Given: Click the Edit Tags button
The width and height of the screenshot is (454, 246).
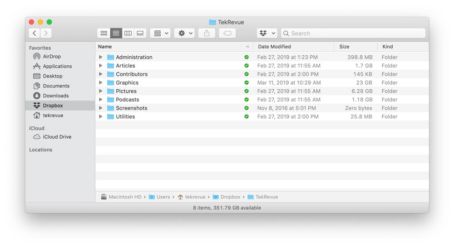Looking at the screenshot, I should (227, 33).
